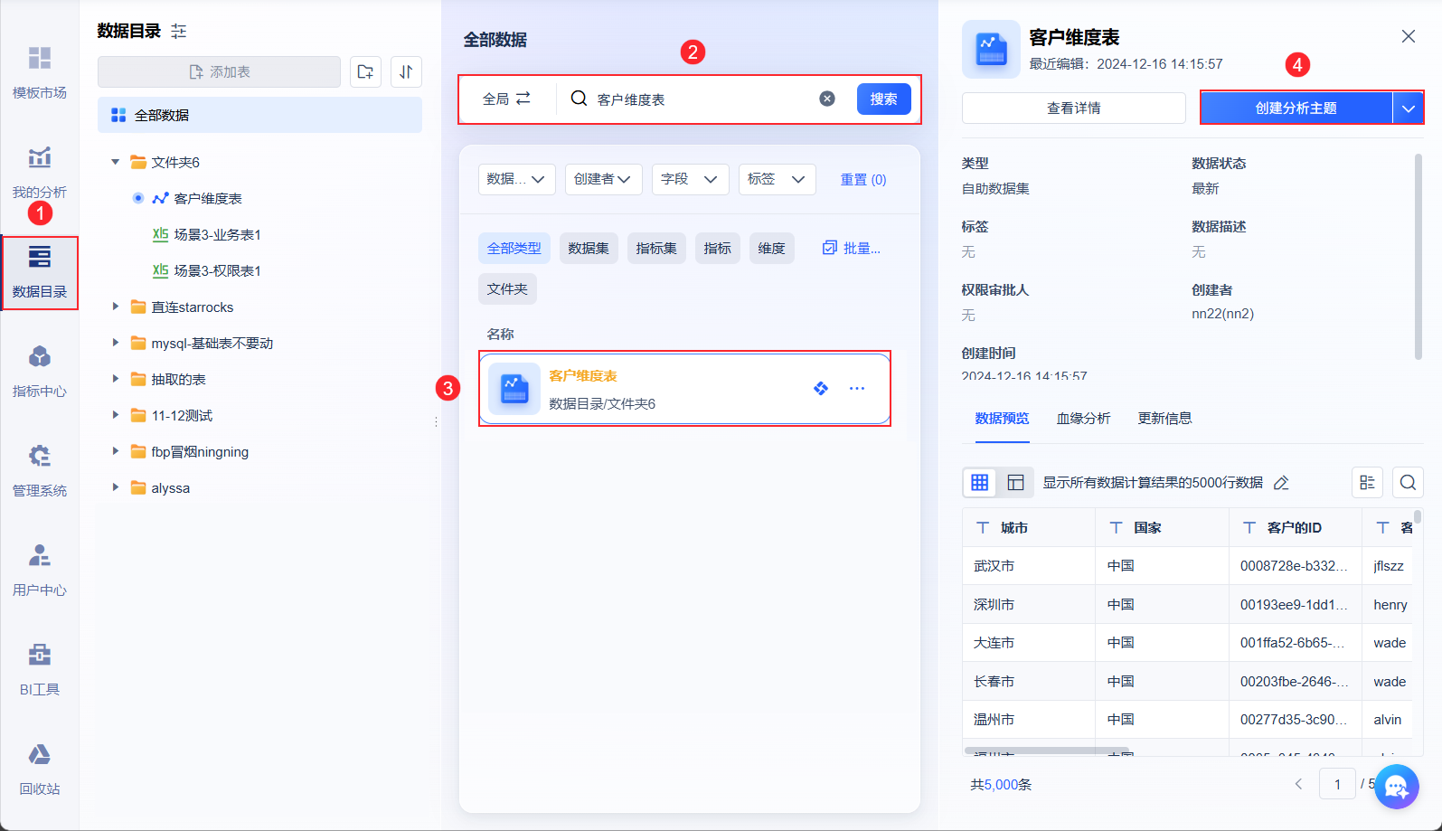The image size is (1442, 831).
Task: Expand the 11-12测试 folder
Action: click(116, 415)
